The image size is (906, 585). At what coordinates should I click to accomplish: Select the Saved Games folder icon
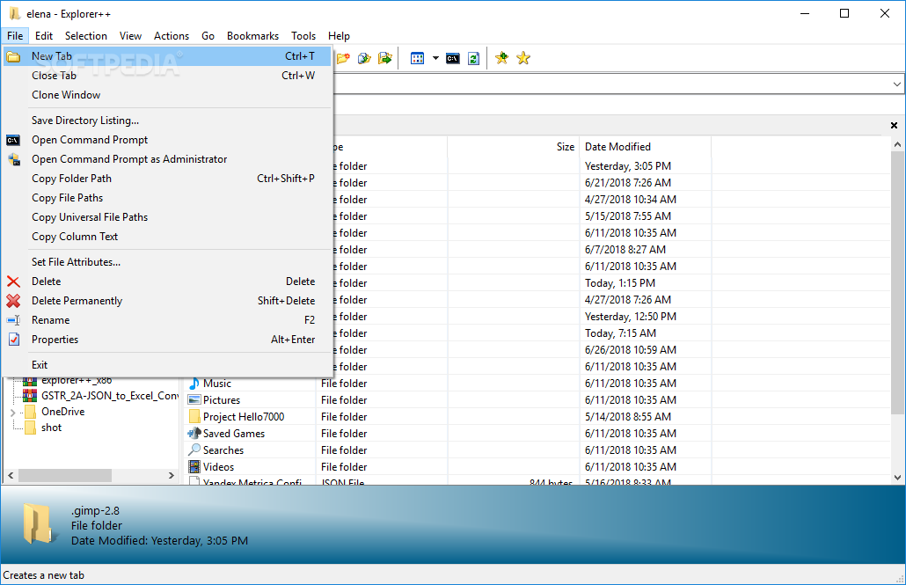(x=194, y=434)
